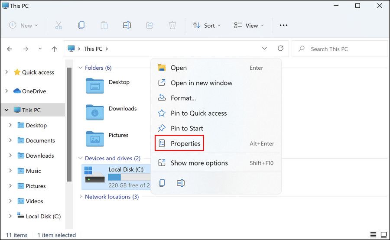This screenshot has width=390, height=240.
Task: Click the Delete trash icon in toolbar
Action: pyautogui.click(x=172, y=25)
